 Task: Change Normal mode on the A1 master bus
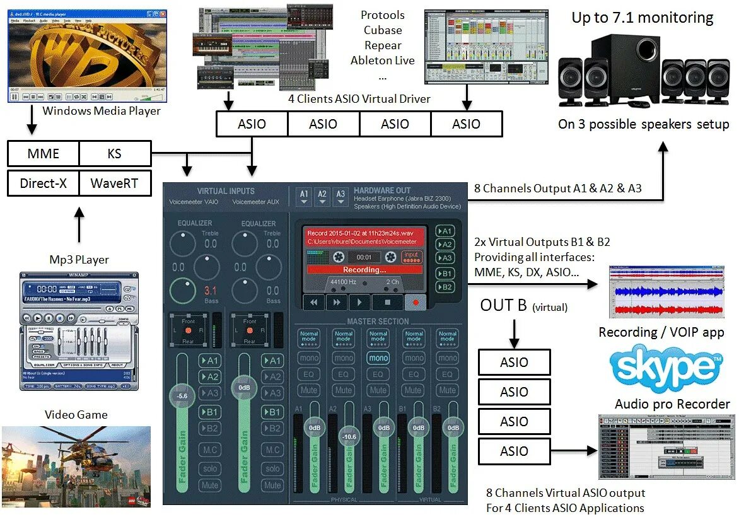click(x=309, y=338)
